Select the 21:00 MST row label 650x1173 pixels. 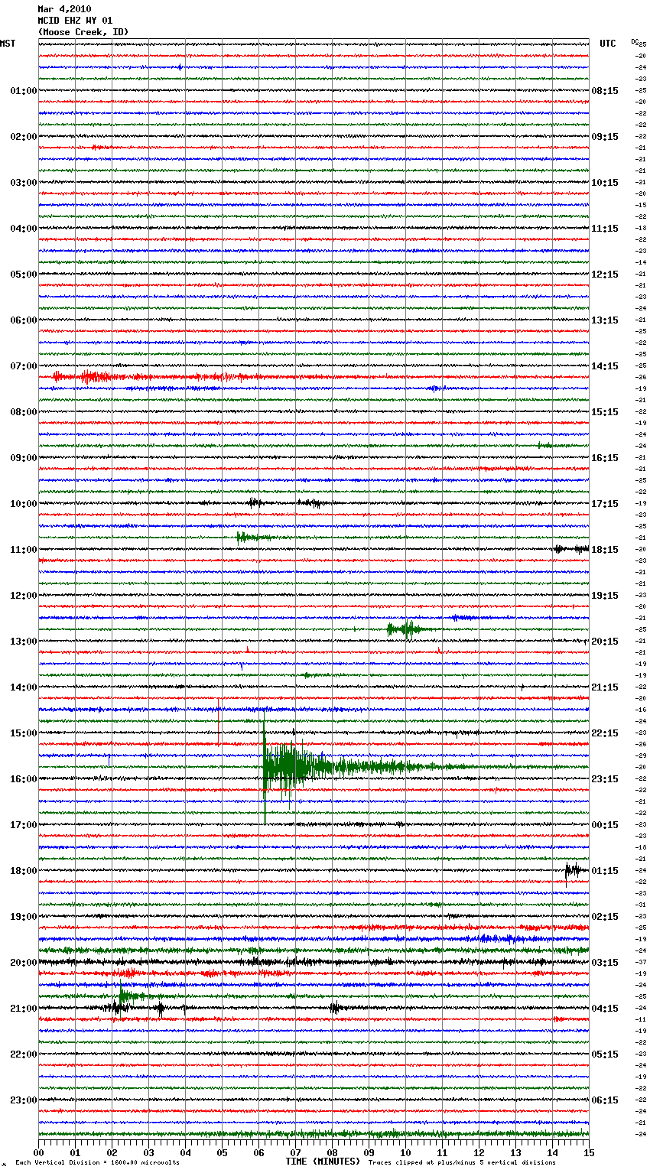[x=24, y=1009]
